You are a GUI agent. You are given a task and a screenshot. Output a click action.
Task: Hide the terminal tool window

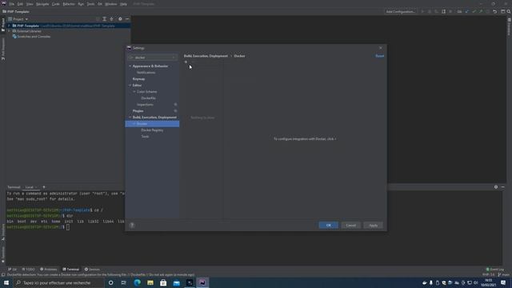[503, 187]
